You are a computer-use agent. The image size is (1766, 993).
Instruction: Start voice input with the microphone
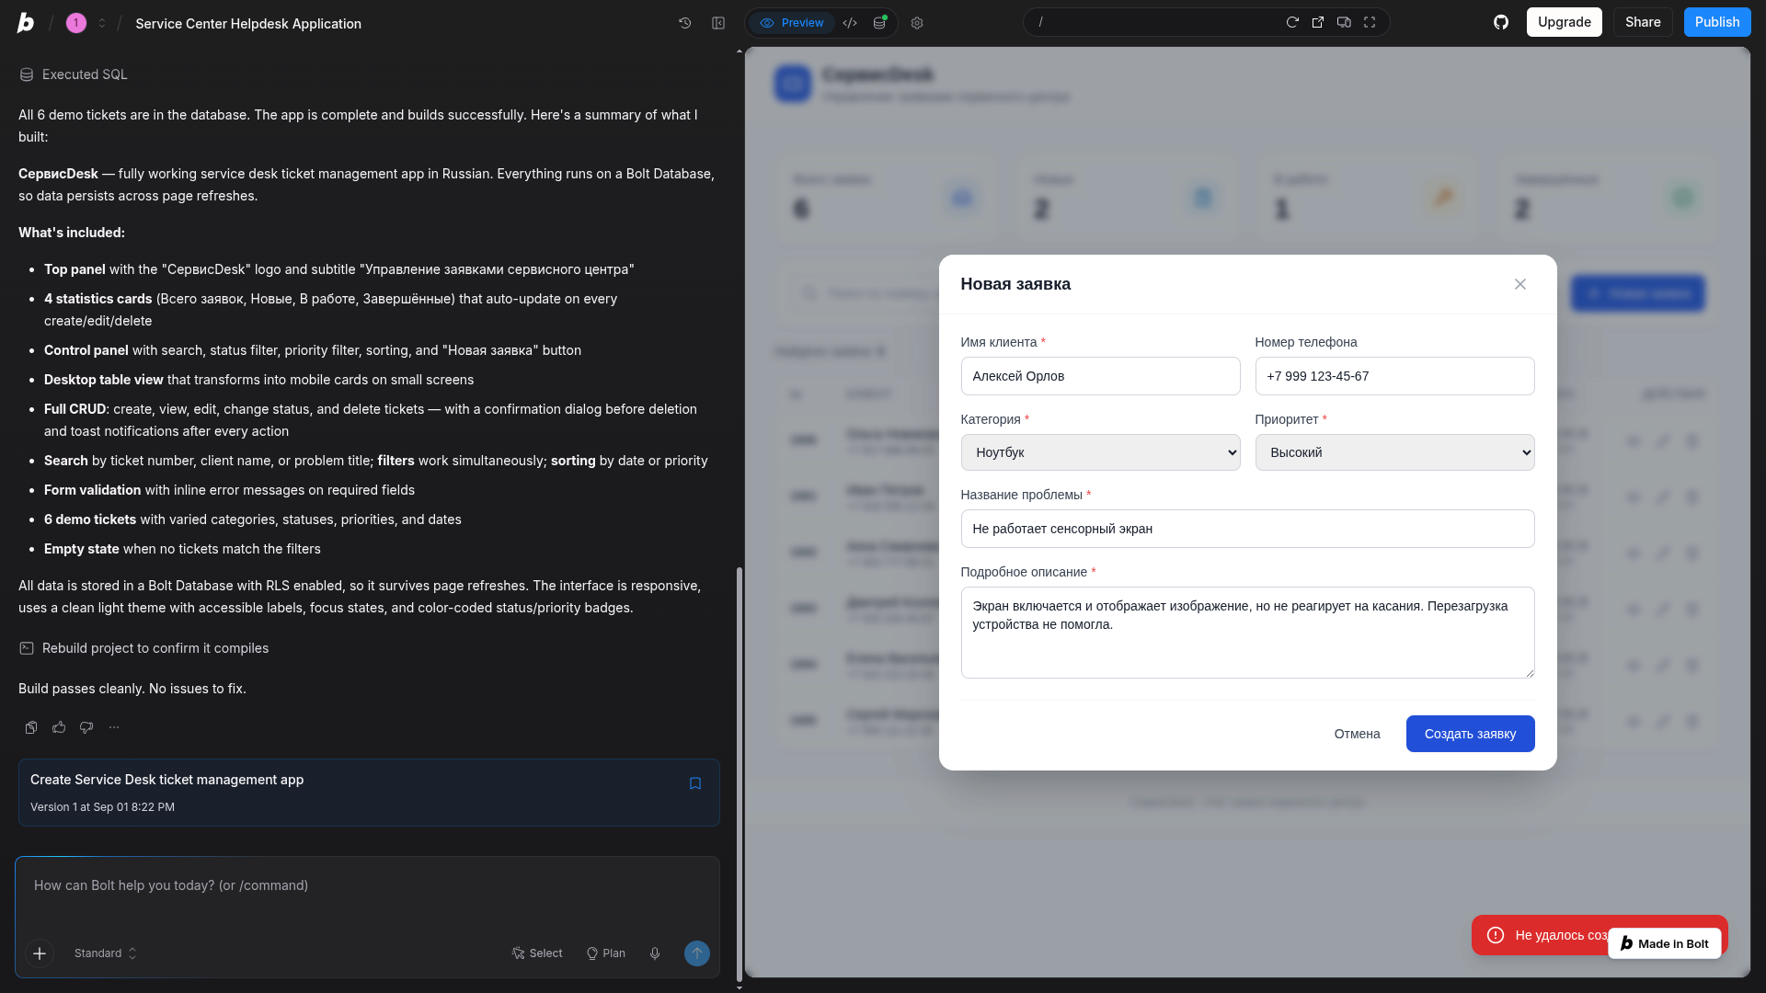tap(655, 953)
